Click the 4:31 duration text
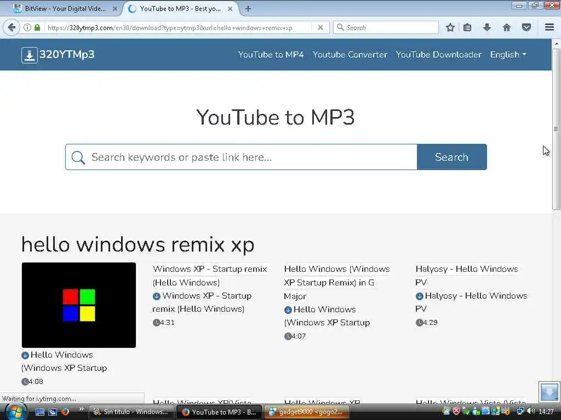 pyautogui.click(x=167, y=323)
